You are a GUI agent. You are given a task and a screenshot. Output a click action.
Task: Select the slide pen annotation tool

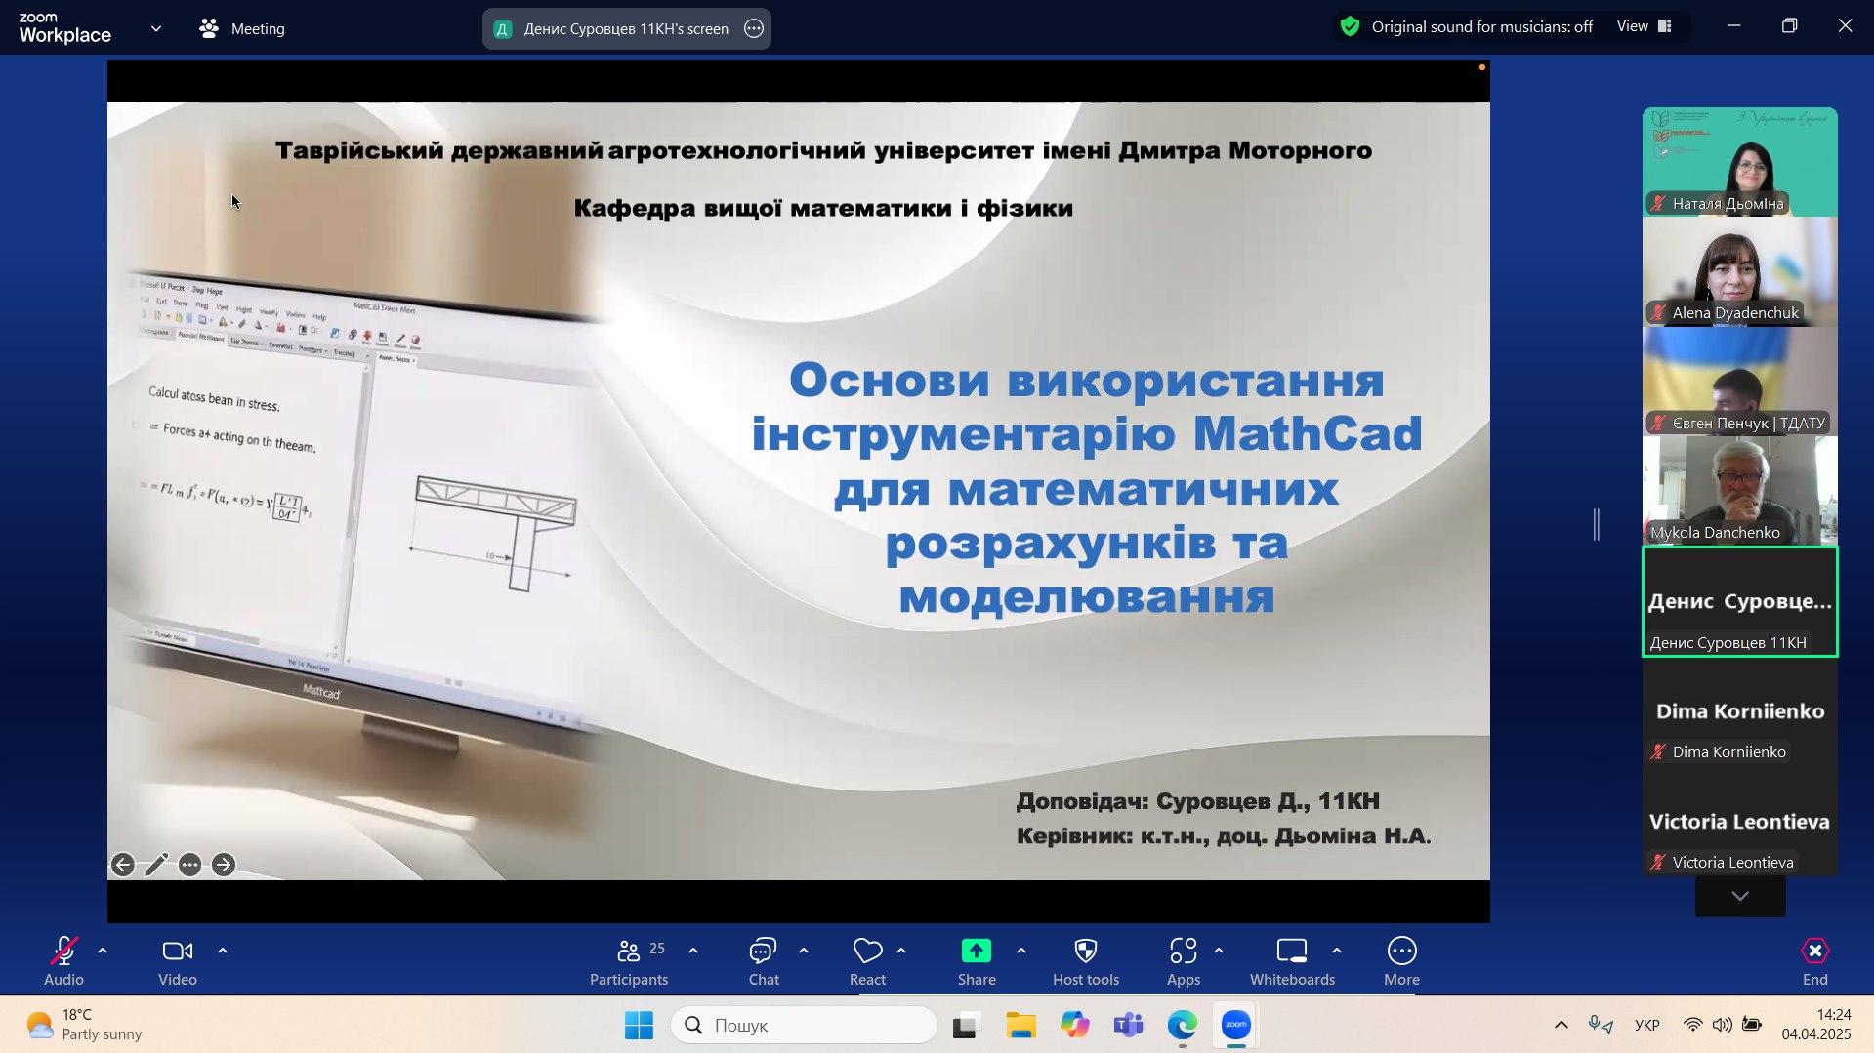(x=156, y=865)
